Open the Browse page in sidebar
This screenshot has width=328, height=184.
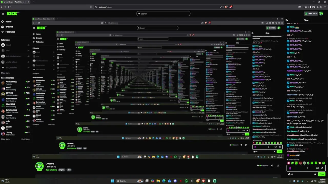[x=9, y=27]
